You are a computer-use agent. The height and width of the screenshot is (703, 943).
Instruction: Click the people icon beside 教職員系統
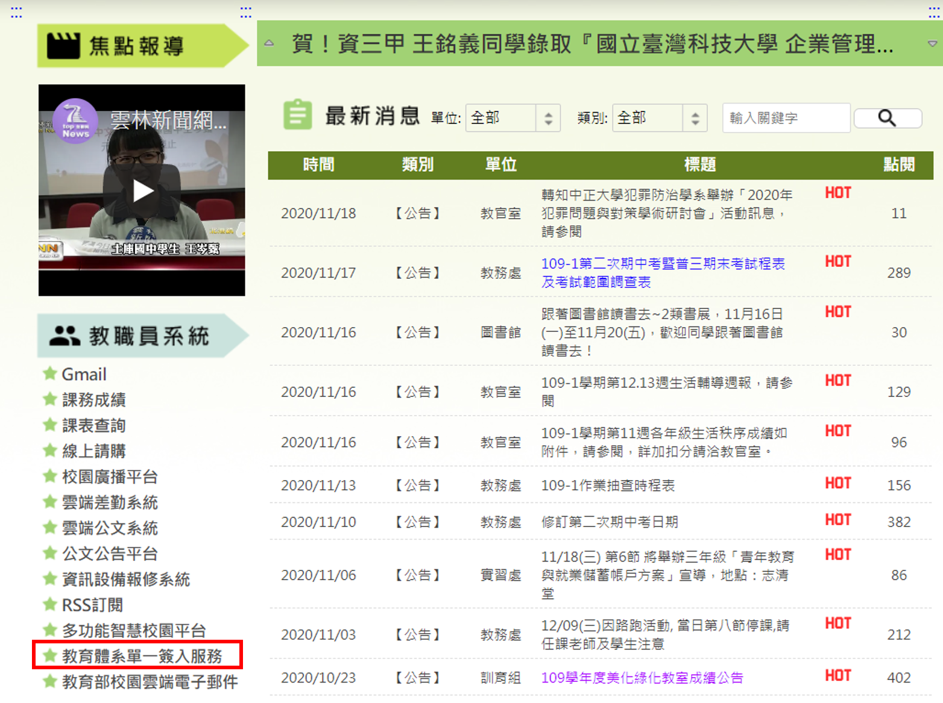pyautogui.click(x=65, y=336)
